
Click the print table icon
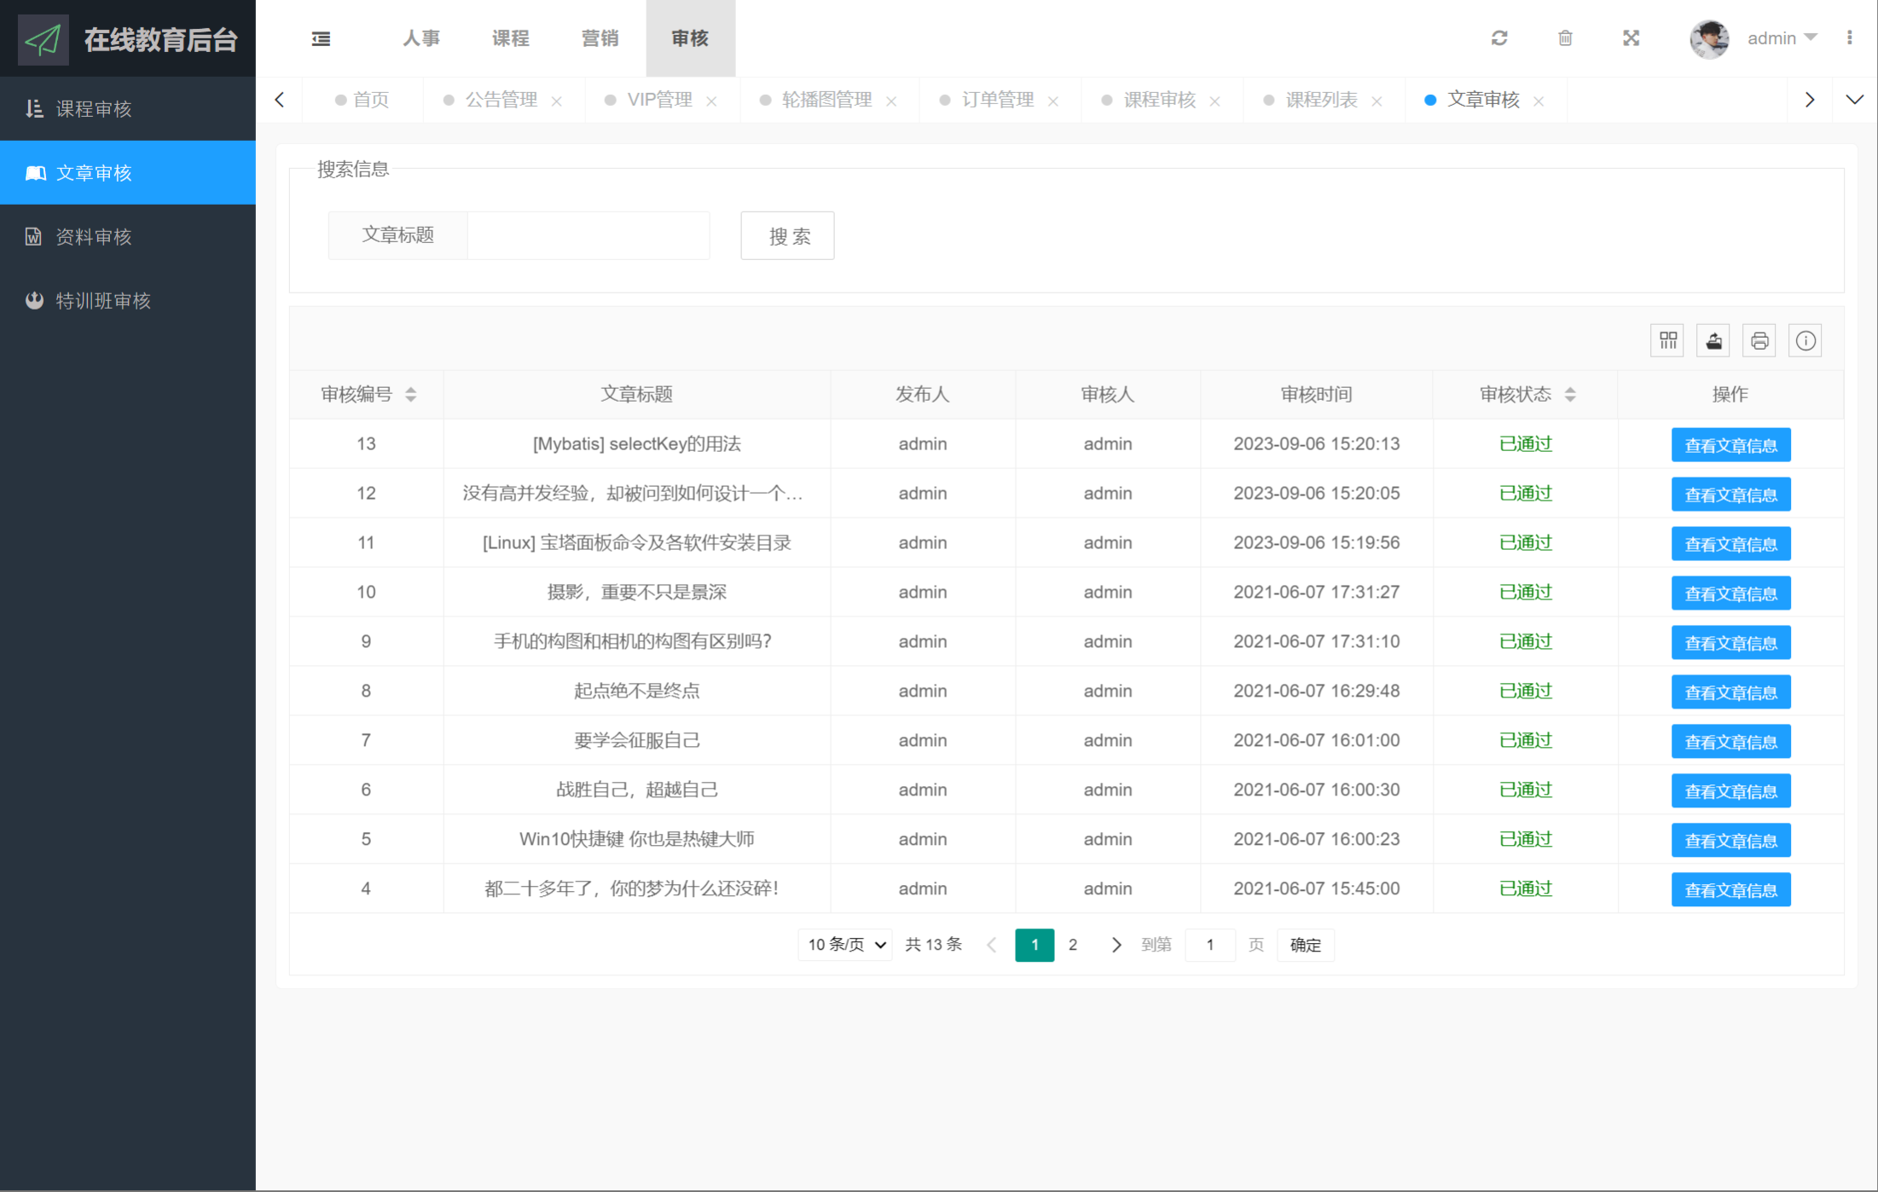[x=1759, y=341]
